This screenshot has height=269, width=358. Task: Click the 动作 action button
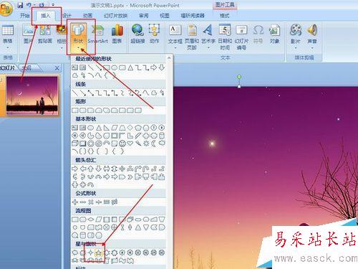coord(154,34)
